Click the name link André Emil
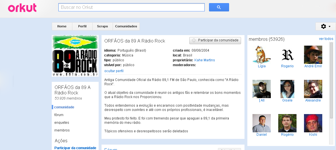Image resolution: width=336 pixels, height=150 pixels. click(313, 66)
